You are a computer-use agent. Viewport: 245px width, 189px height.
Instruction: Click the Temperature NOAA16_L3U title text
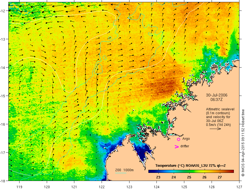point(190,166)
